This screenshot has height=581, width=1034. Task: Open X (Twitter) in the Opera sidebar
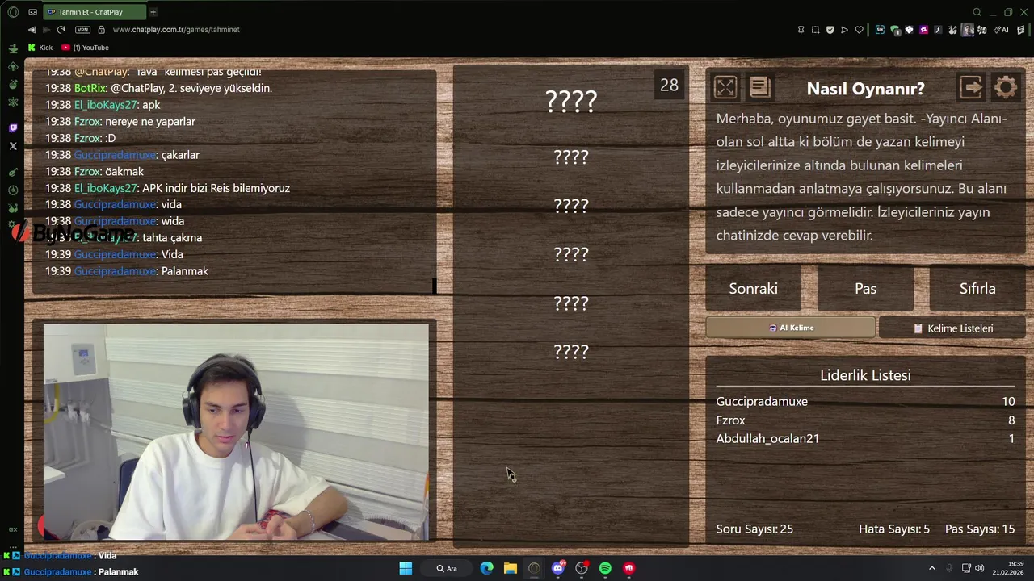click(x=13, y=146)
